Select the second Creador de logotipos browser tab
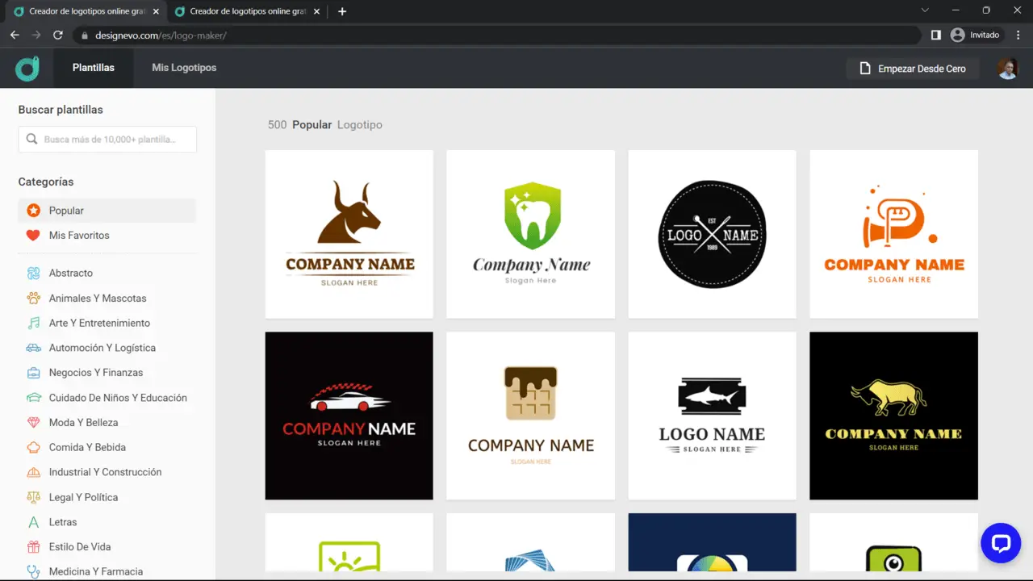This screenshot has height=581, width=1033. (246, 11)
